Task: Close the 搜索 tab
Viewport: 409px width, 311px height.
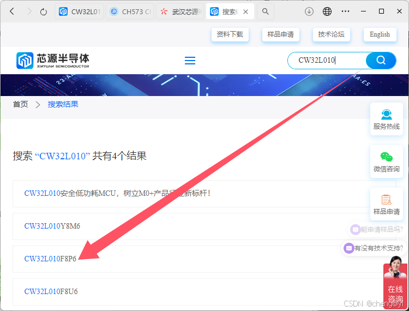Action: click(x=245, y=12)
